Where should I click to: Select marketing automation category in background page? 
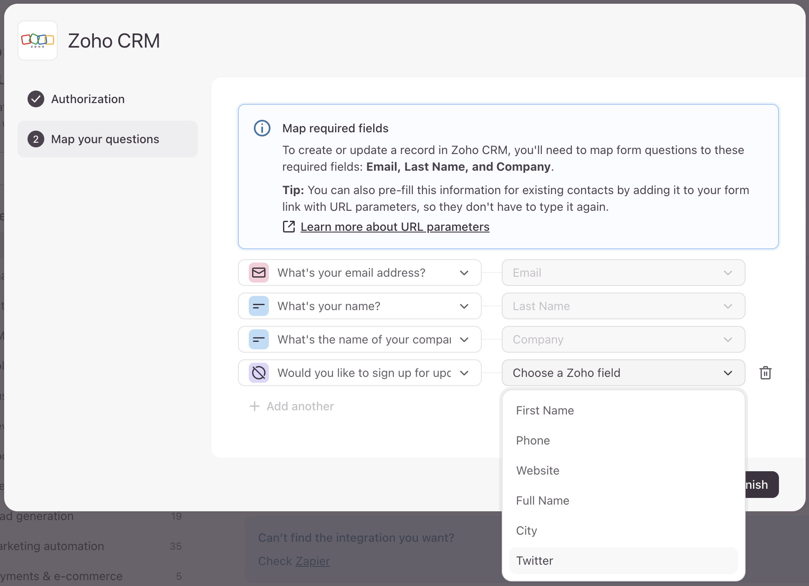coord(52,546)
